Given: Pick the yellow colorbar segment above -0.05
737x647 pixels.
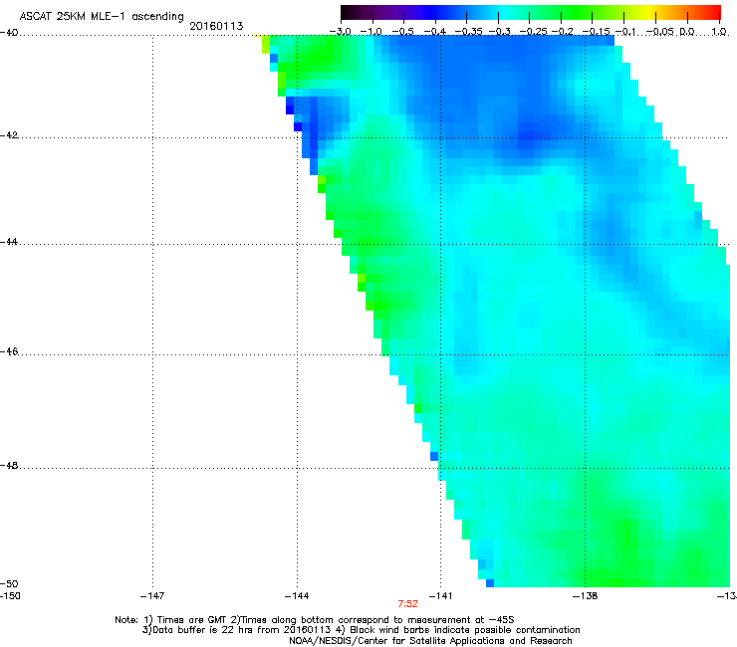Looking at the screenshot, I should tap(655, 13).
